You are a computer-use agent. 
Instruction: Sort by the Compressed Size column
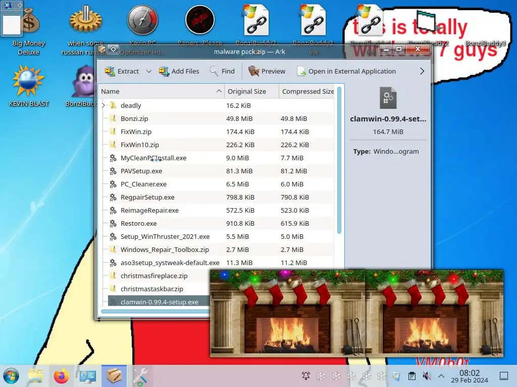pos(307,91)
